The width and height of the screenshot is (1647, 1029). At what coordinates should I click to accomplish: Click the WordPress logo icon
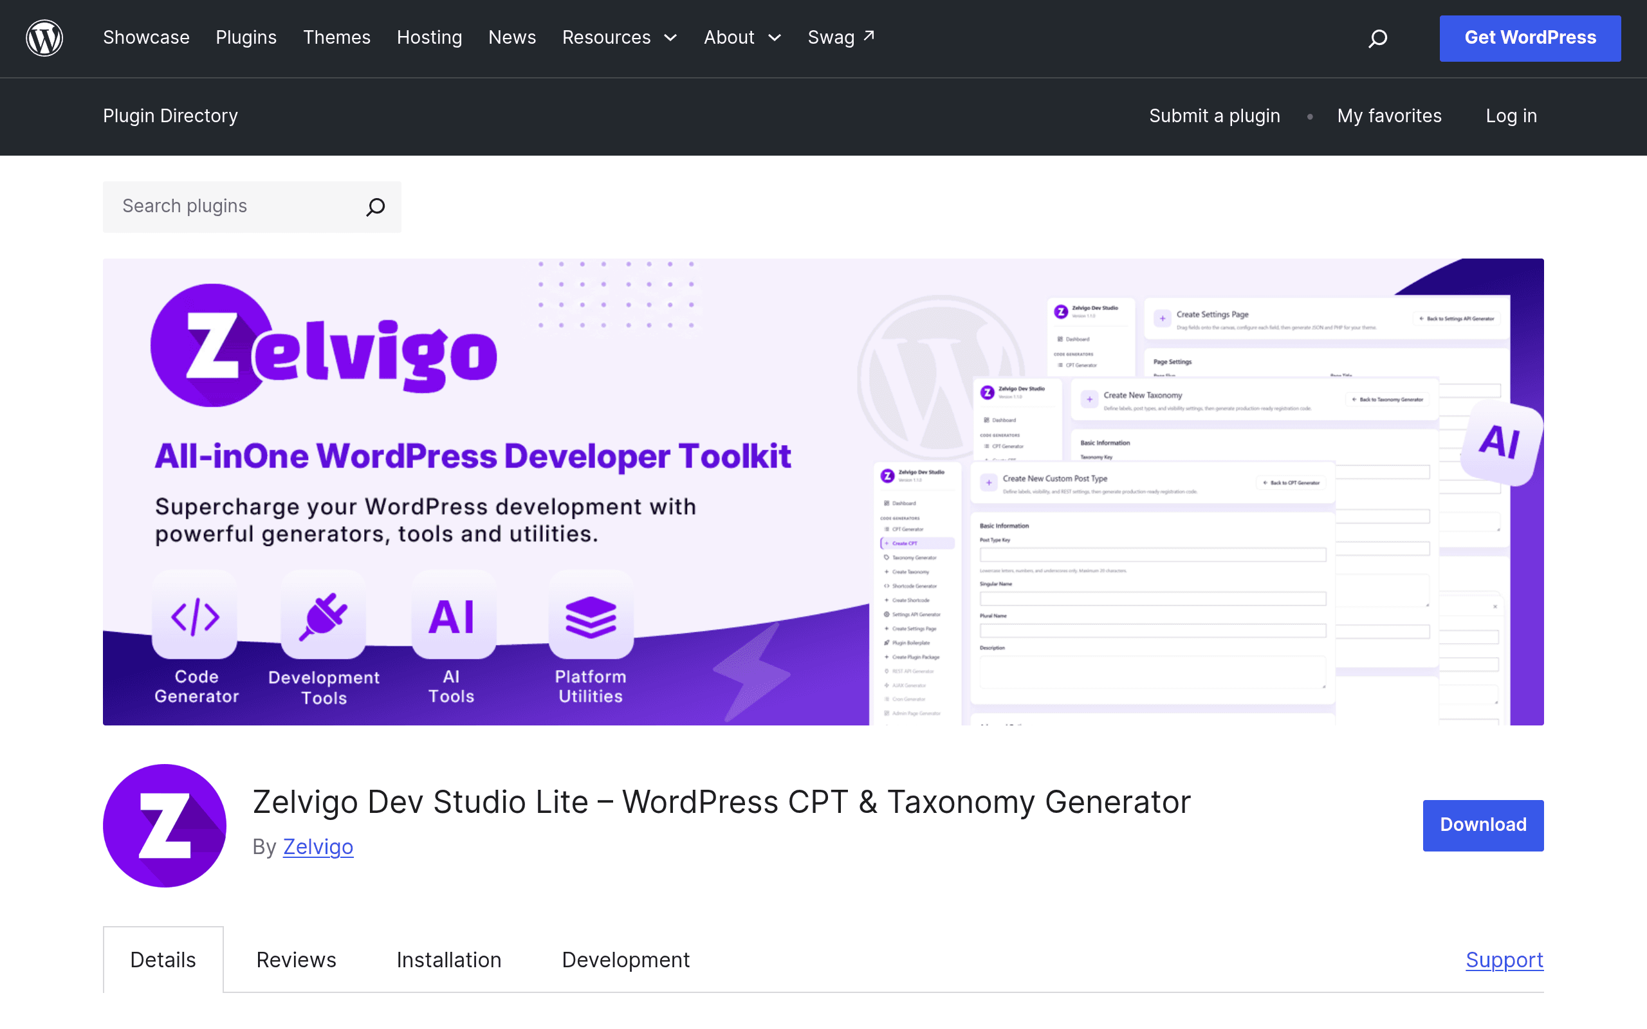point(44,38)
